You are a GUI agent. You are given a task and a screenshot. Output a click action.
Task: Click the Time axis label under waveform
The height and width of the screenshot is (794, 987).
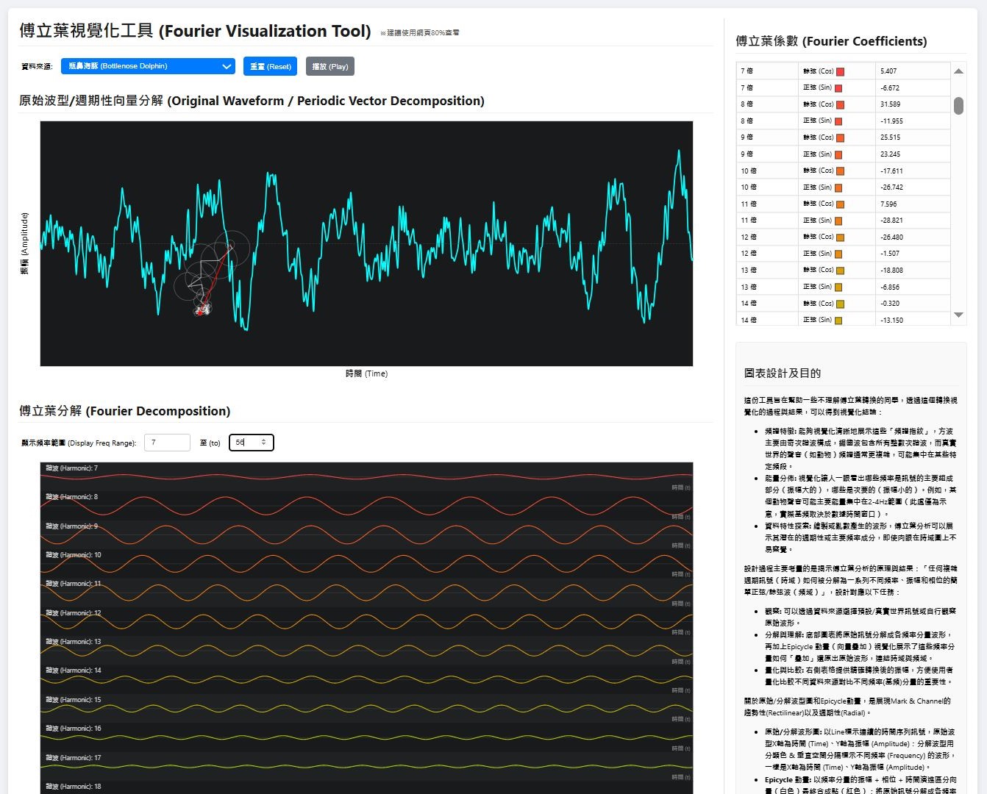click(x=366, y=373)
